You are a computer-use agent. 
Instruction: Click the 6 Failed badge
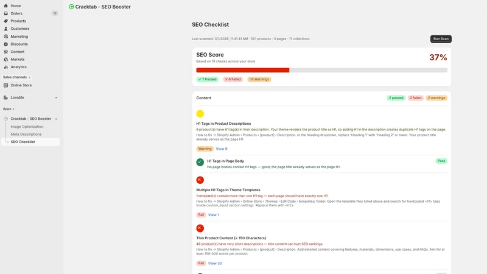pyautogui.click(x=233, y=79)
